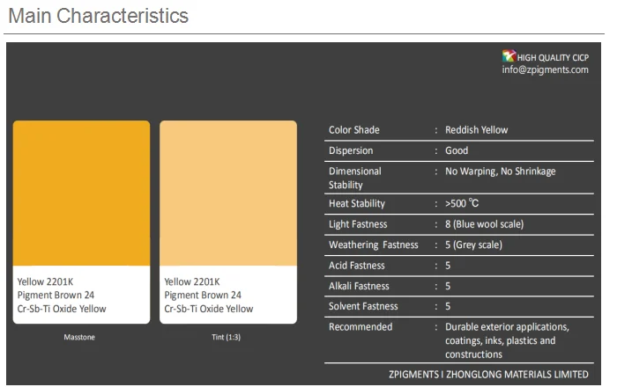Click the "Tint (1:3)" caption label
Screen dimensions: 617x387
227,338
